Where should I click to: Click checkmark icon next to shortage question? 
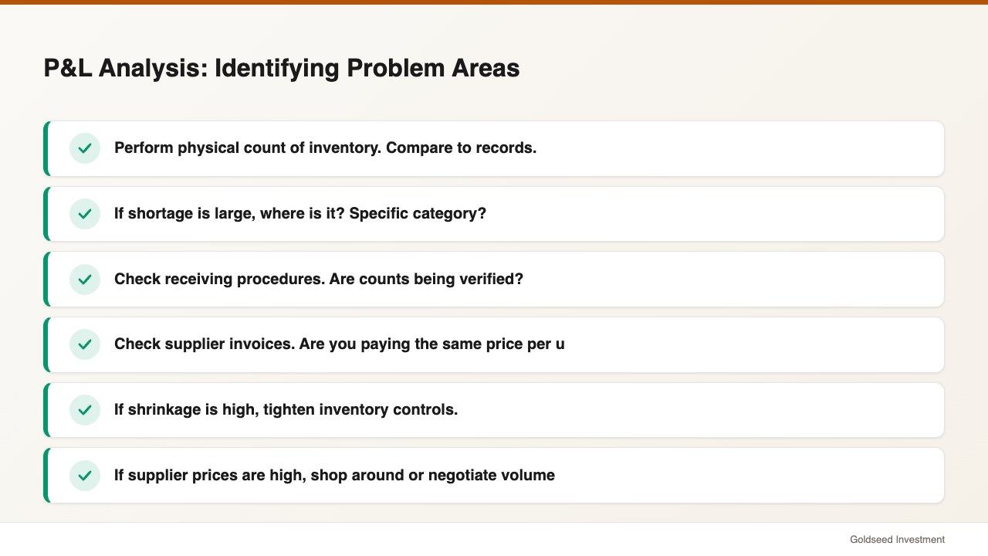(85, 214)
